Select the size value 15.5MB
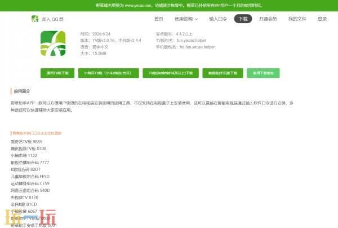Screen dimensions: 338x228 [x=99, y=53]
